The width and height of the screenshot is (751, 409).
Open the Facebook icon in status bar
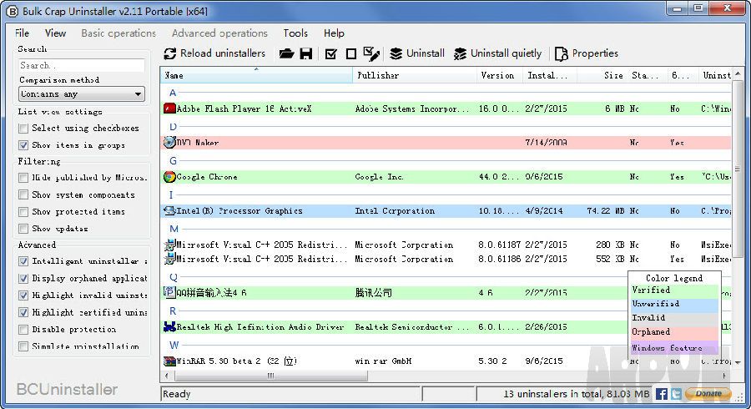[x=662, y=393]
